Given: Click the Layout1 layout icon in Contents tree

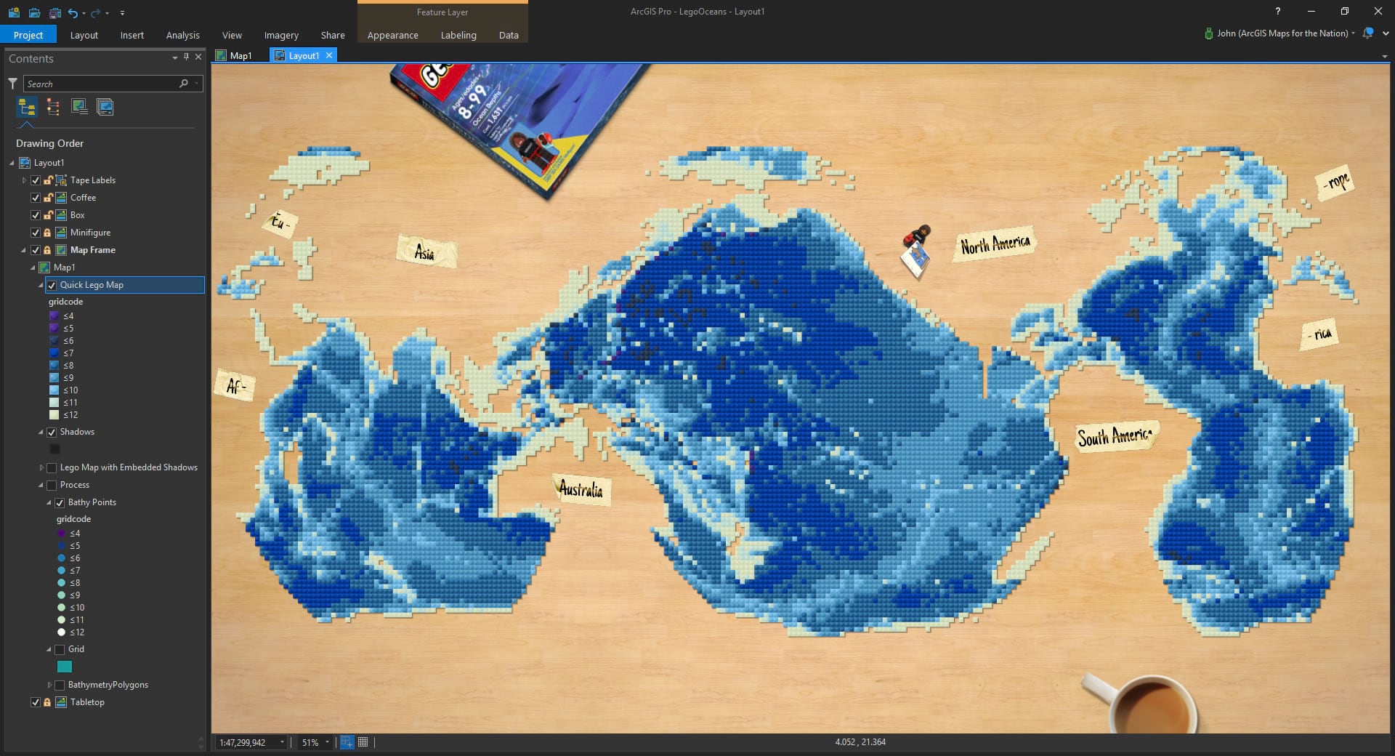Looking at the screenshot, I should pyautogui.click(x=25, y=162).
